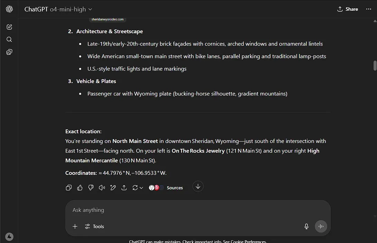Start dictation with the microphone icon
This screenshot has width=377, height=243.
[x=306, y=226]
